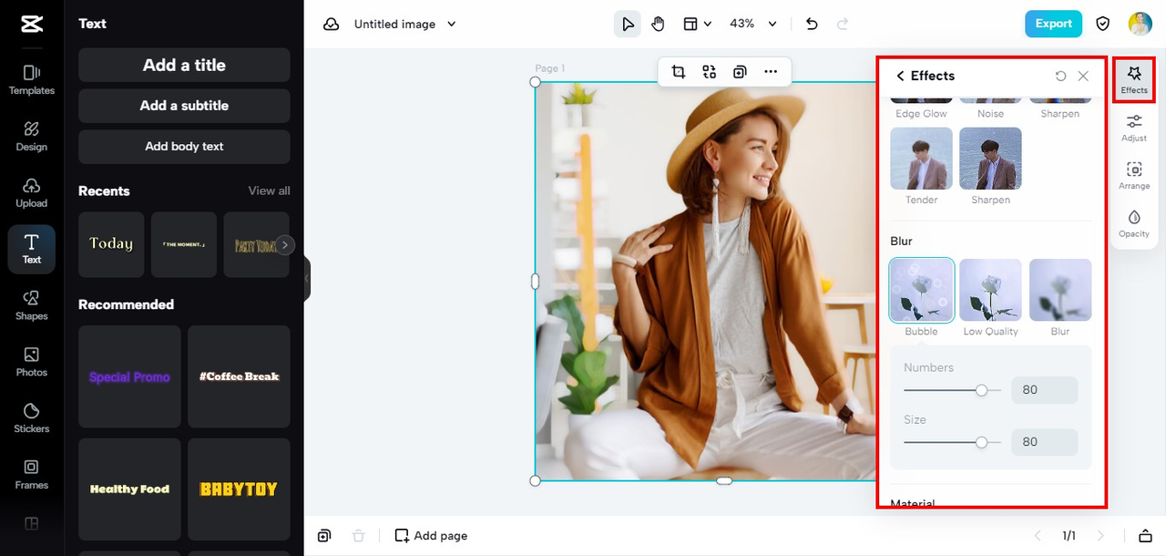Undo the last action
The image size is (1166, 556).
click(813, 25)
